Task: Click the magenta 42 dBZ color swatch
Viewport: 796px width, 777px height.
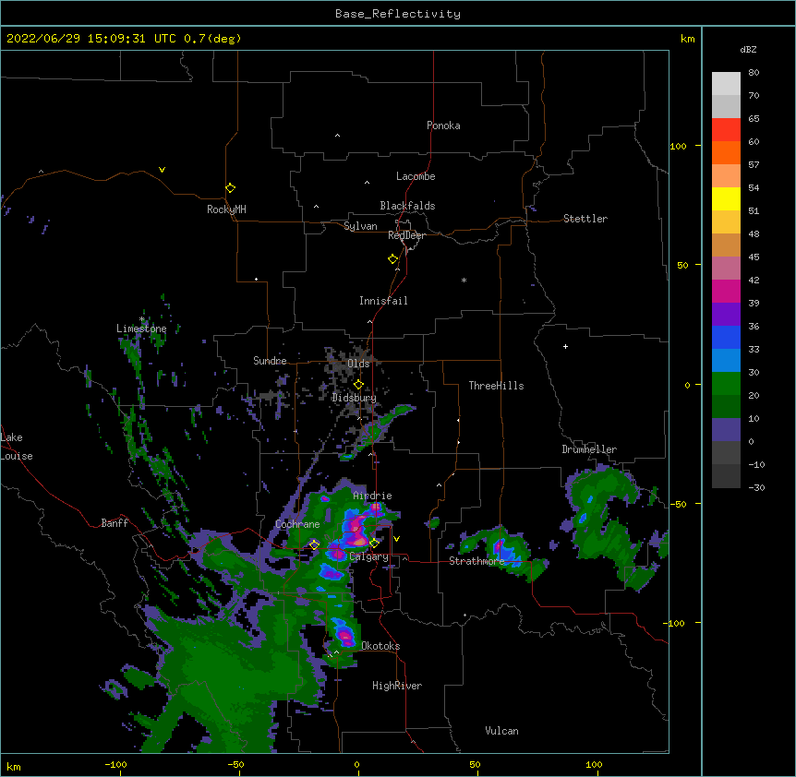Action: (726, 291)
